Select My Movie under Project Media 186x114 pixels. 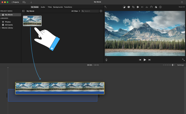coord(10,15)
